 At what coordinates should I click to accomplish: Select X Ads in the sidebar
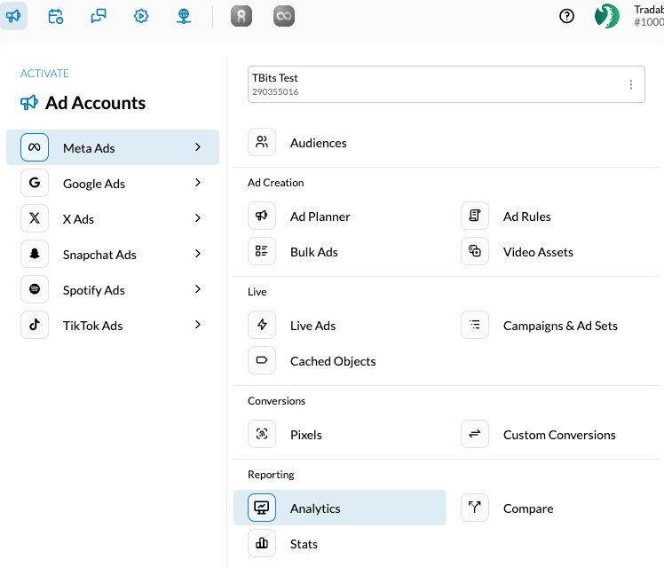(78, 219)
